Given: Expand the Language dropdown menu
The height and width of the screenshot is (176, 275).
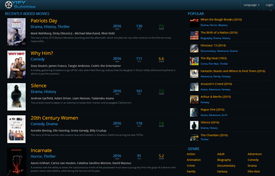Looking at the screenshot, I should pos(251,5).
